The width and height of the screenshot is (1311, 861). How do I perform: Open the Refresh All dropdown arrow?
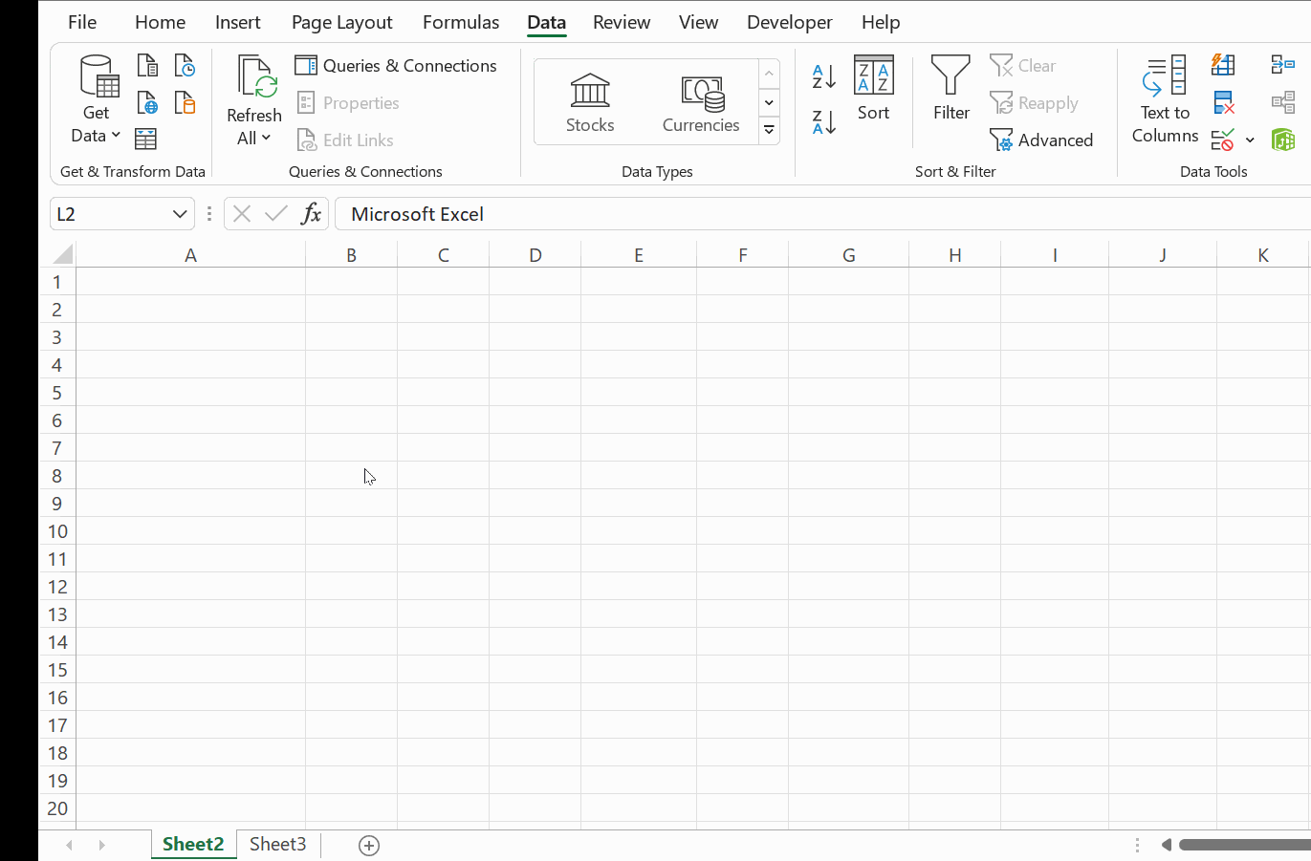pos(267,138)
